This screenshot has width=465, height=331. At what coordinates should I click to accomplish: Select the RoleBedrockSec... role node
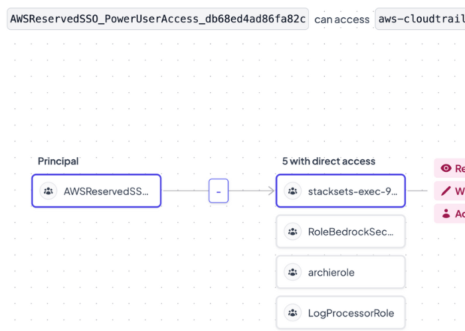point(341,232)
